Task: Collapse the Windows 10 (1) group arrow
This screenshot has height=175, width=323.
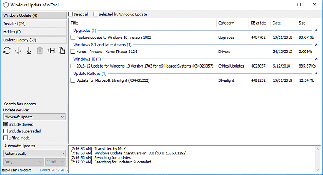Action: coord(316,59)
